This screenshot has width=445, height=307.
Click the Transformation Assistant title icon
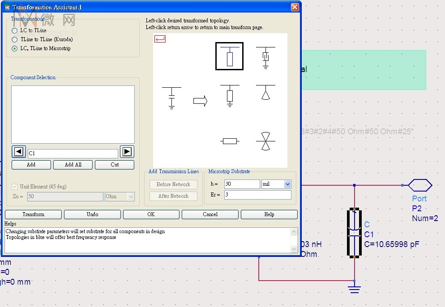click(7, 7)
